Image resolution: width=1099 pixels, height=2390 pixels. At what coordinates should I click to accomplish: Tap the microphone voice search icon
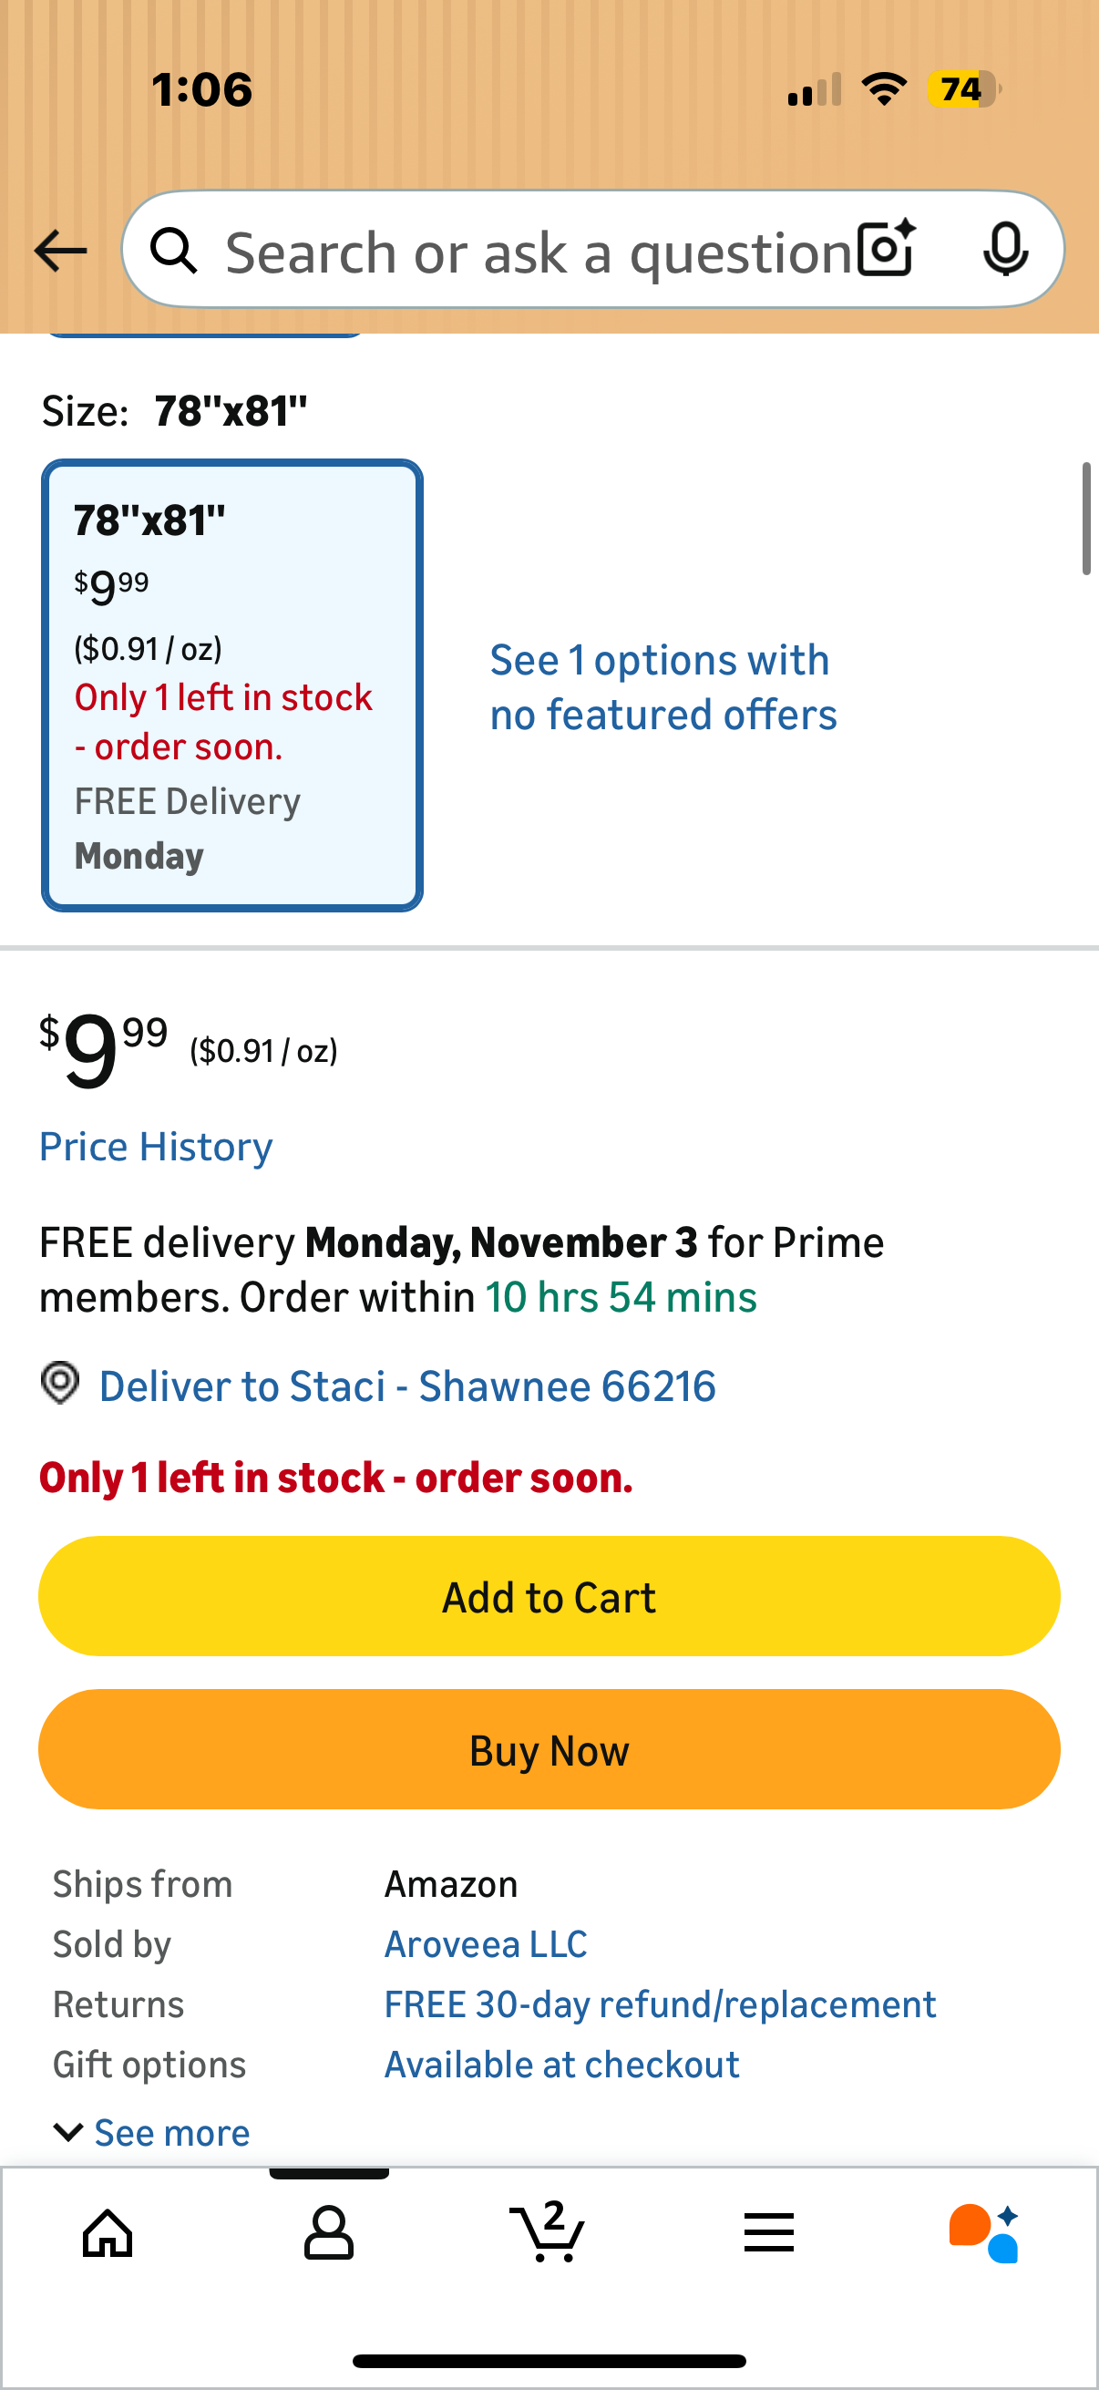tap(1005, 250)
